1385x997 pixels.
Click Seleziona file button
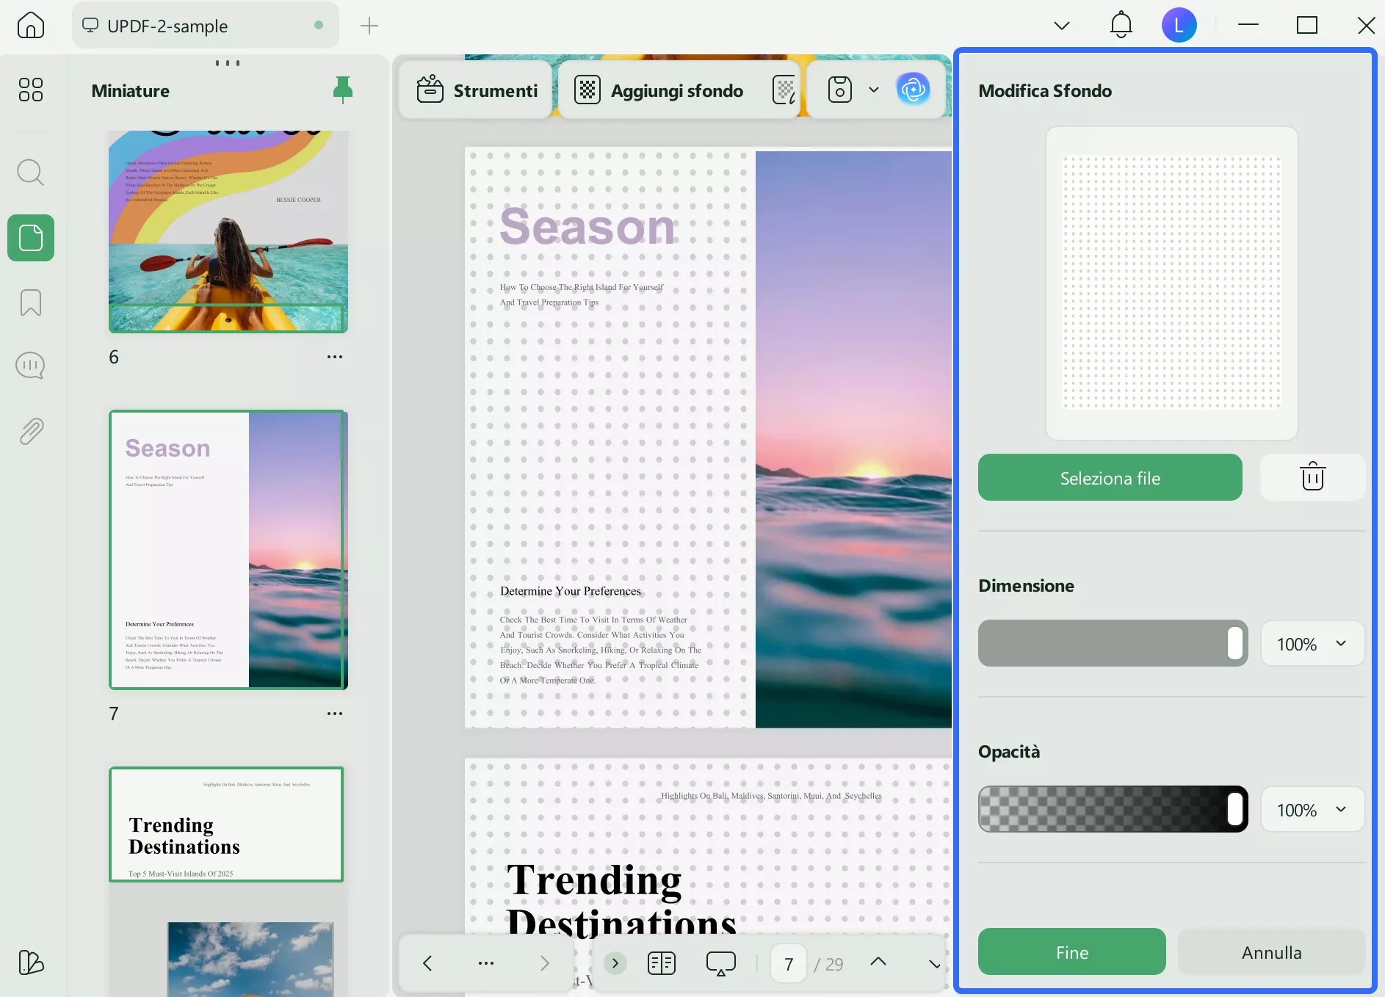click(1110, 477)
